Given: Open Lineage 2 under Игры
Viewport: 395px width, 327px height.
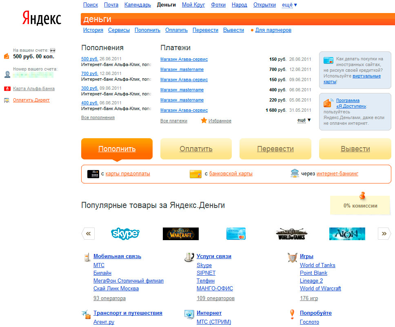Looking at the screenshot, I should [x=311, y=281].
